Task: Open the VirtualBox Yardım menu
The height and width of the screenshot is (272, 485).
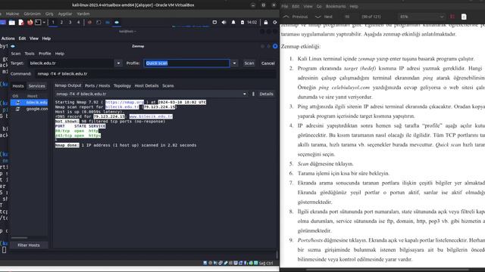Action: 83,14
